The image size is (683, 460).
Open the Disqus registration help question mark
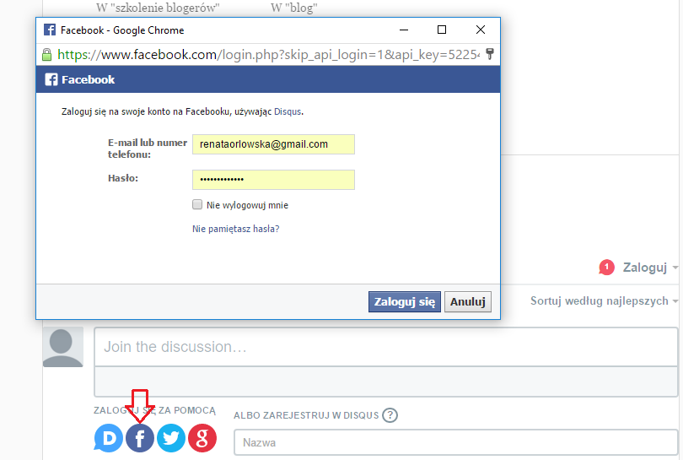coord(390,415)
